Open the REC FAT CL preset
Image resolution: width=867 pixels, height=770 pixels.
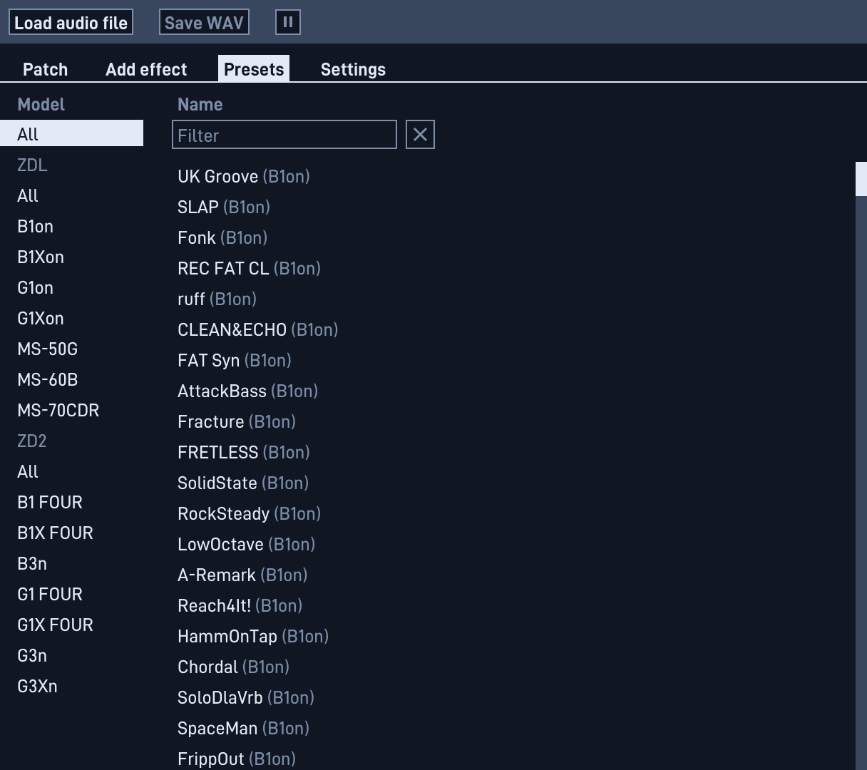coord(249,268)
